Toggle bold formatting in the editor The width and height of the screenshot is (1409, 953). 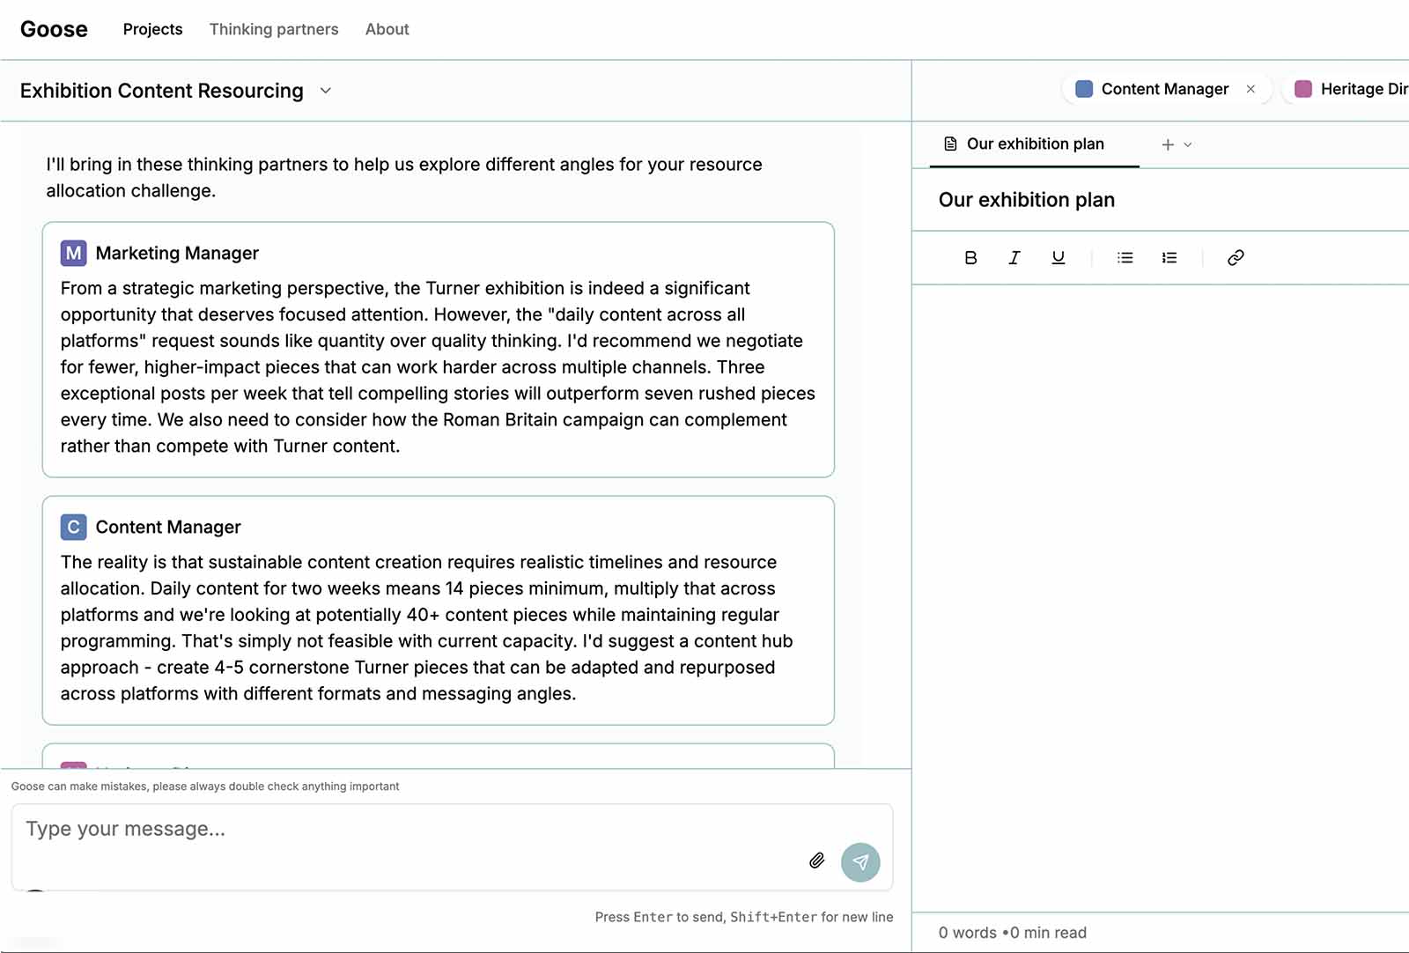coord(970,258)
